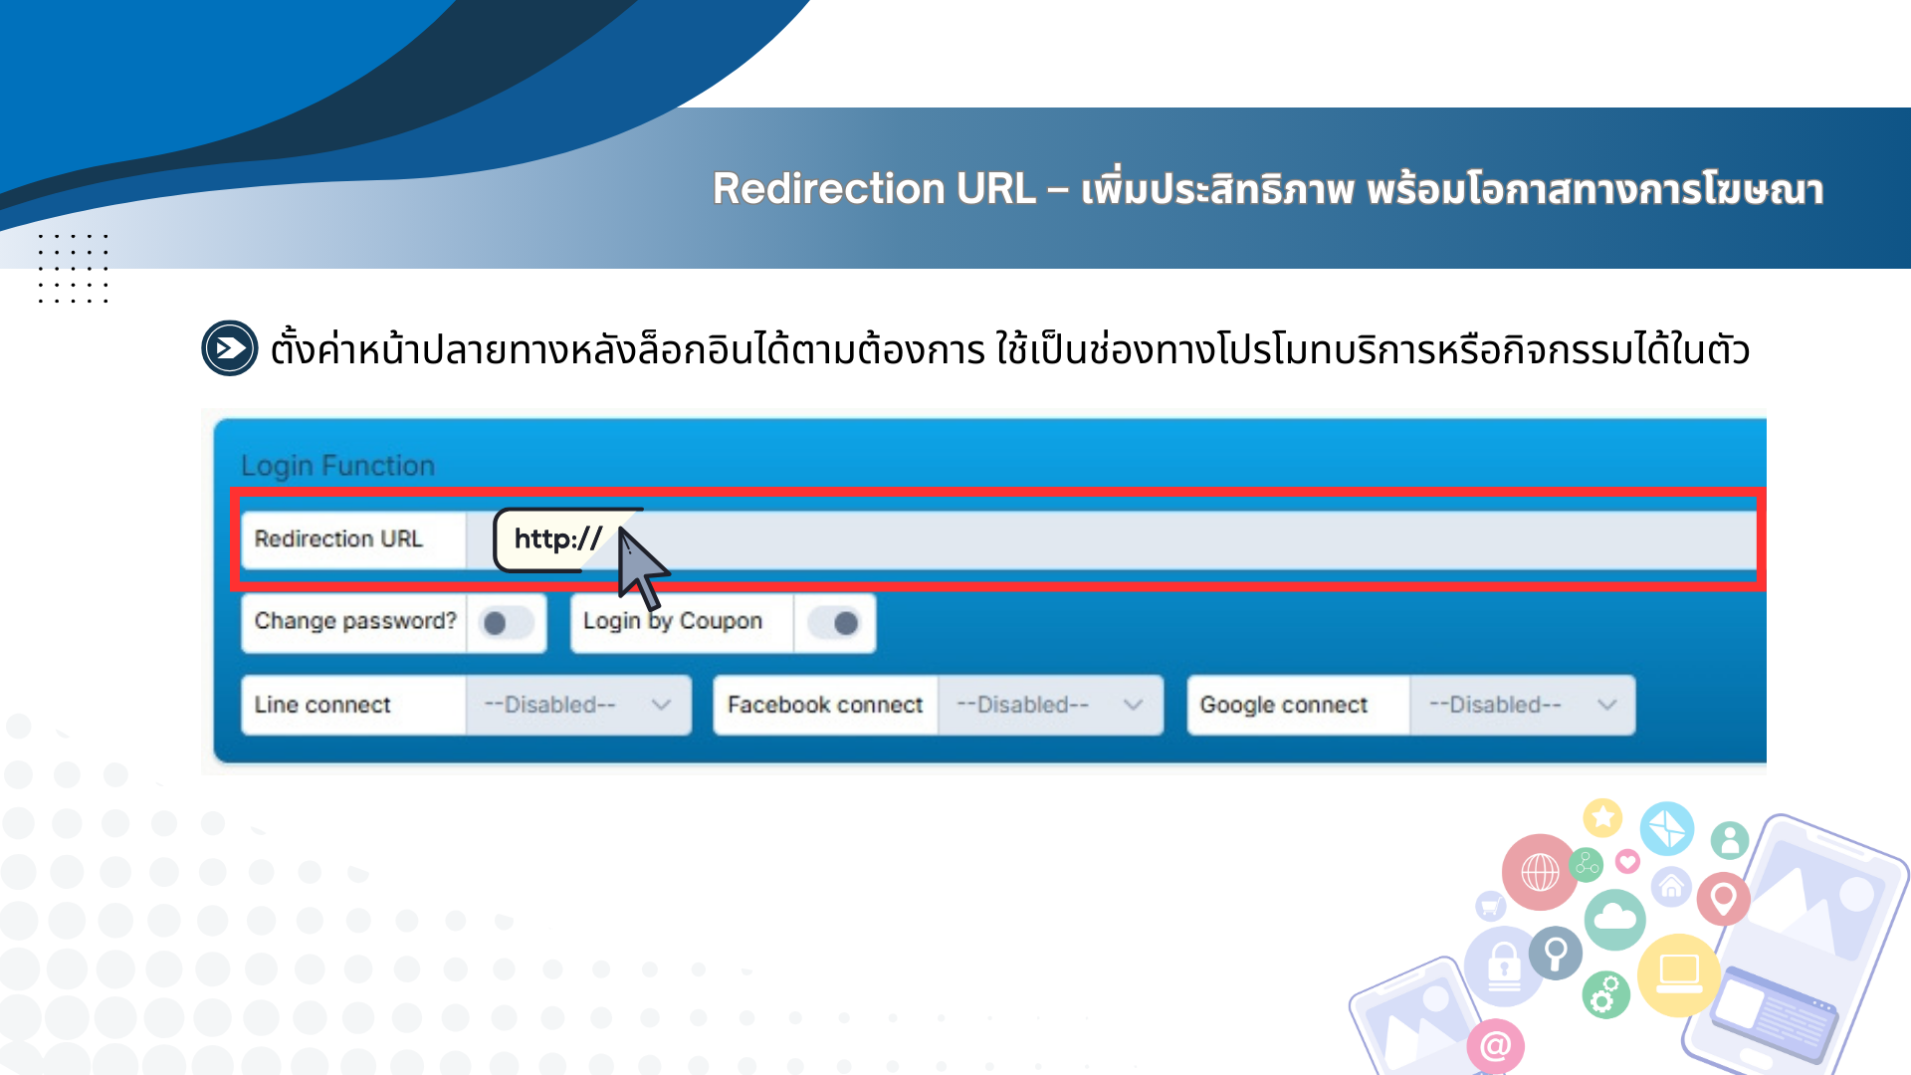Click the teal cloud icon

coord(1614,919)
